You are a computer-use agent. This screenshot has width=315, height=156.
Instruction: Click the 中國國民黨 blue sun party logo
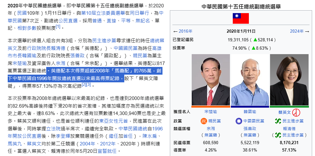pyautogui.click(x=239, y=121)
